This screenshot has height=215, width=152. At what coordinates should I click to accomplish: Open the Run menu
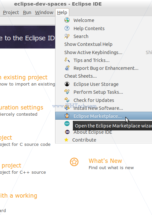27,12
